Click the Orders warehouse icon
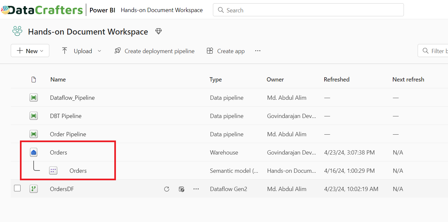448x222 pixels. click(x=34, y=152)
